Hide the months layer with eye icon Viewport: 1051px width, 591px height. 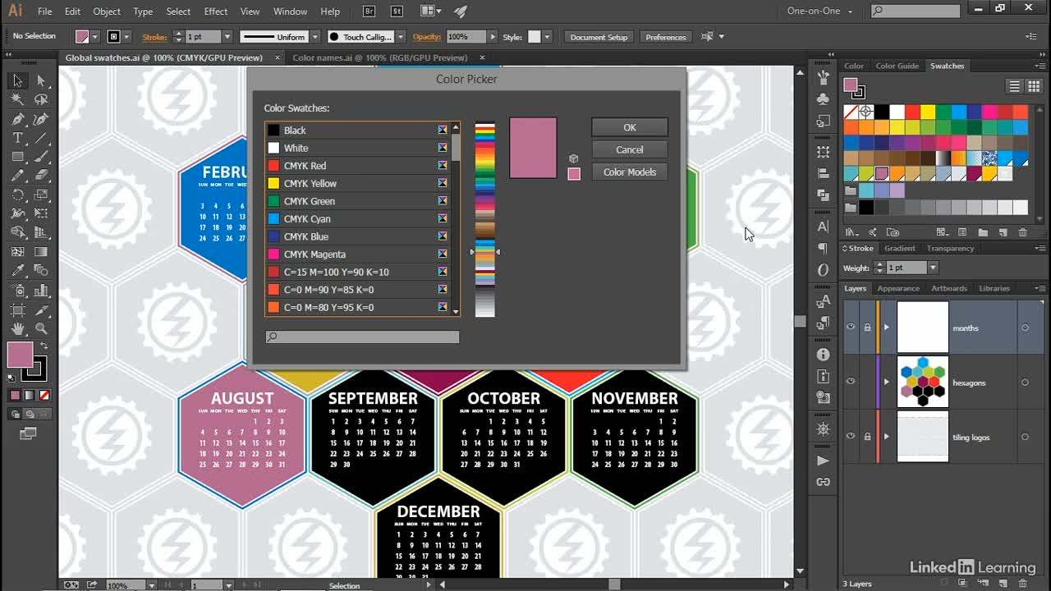[x=851, y=328]
